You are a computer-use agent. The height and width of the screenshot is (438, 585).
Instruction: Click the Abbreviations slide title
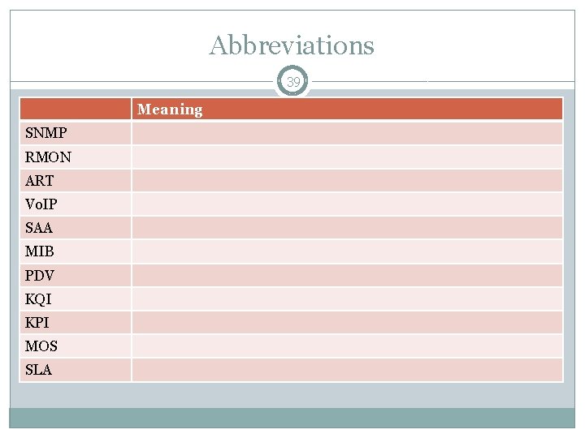click(x=292, y=45)
